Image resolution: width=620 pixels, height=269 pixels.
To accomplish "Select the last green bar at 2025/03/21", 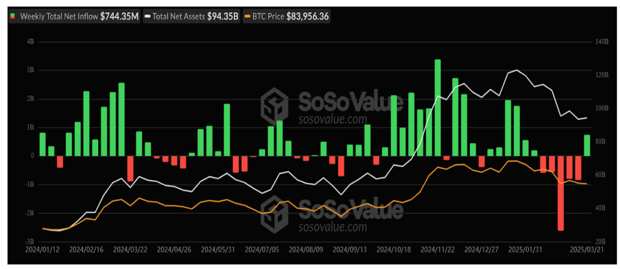I will pyautogui.click(x=587, y=145).
